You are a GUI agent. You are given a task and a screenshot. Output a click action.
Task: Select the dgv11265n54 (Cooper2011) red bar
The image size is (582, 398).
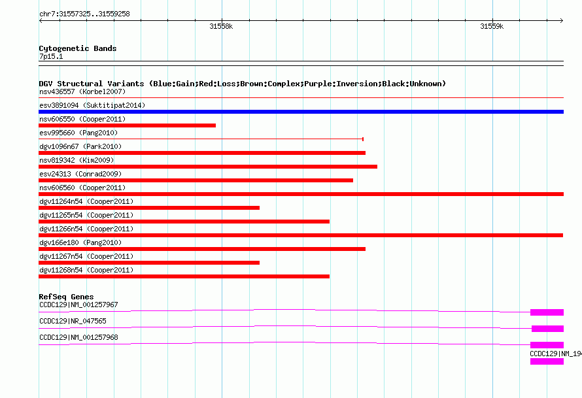[184, 222]
